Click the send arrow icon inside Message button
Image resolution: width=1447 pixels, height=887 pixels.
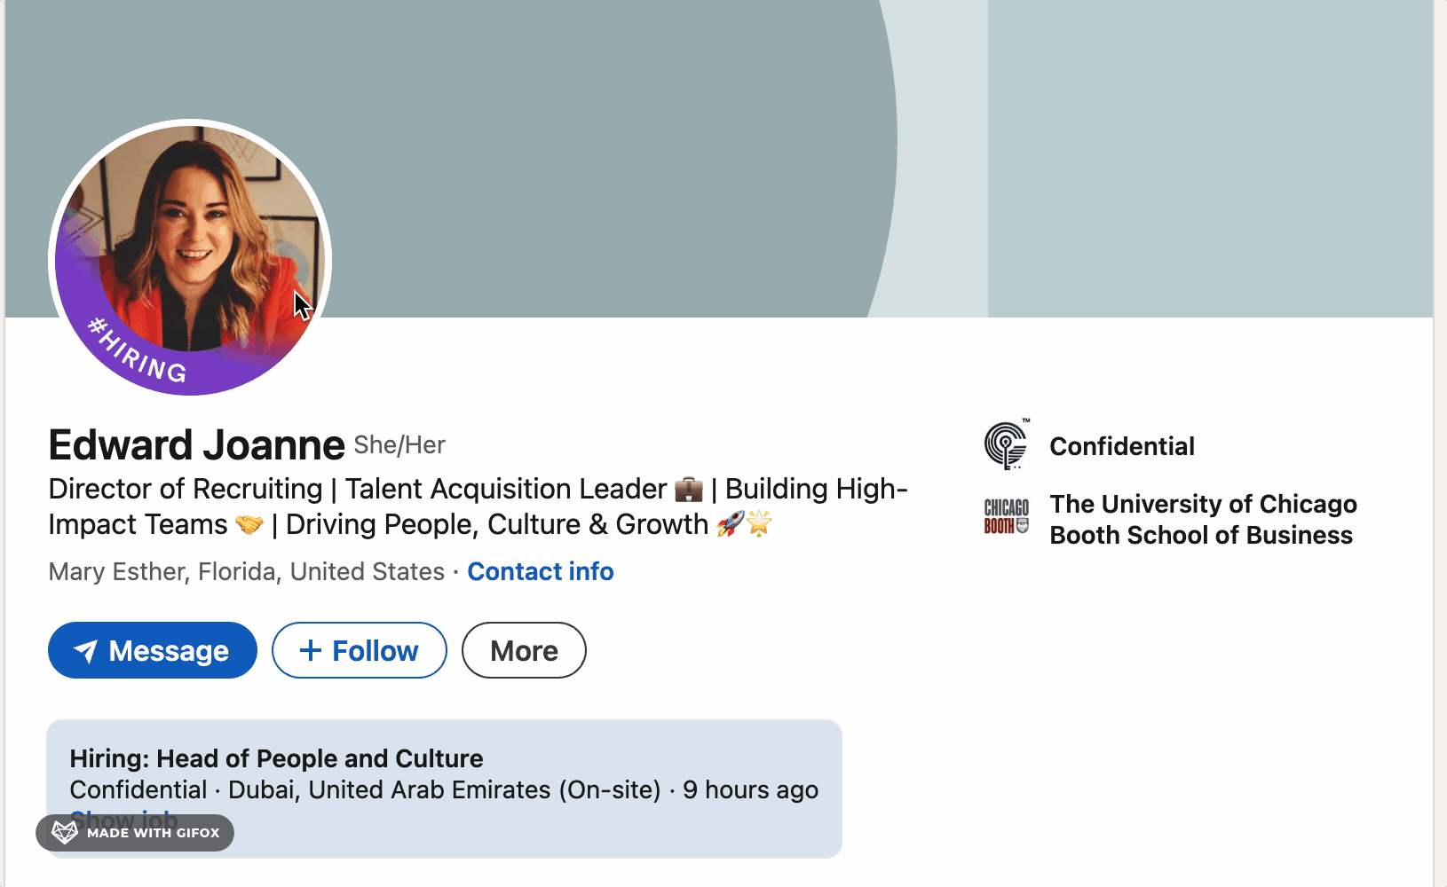86,650
